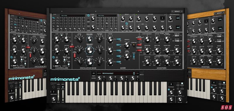
Task: Click the sync icon above LFO Rate knob
Action: (x=54, y=57)
